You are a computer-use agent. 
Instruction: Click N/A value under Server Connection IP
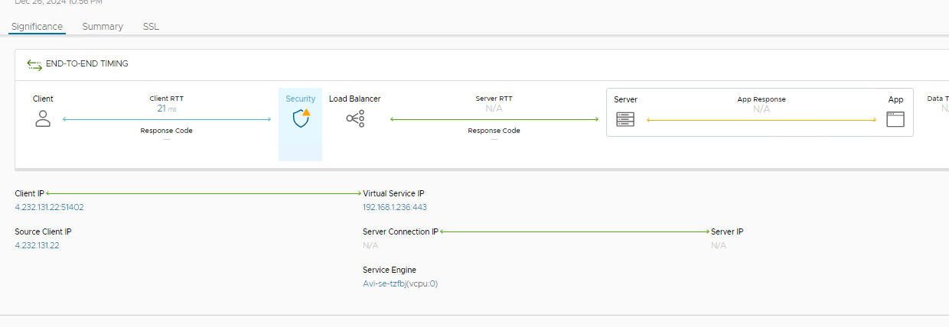[x=370, y=245]
